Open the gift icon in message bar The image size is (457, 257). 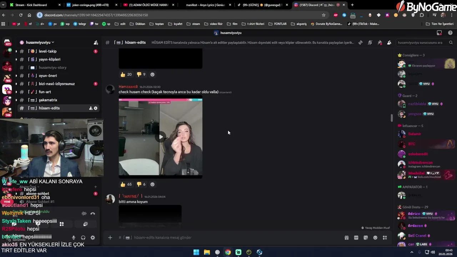pos(346,238)
